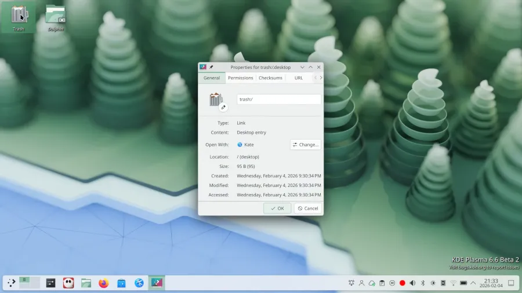Viewport: 522px width, 293px height.
Task: Click the trash:/ name input field
Action: point(278,100)
